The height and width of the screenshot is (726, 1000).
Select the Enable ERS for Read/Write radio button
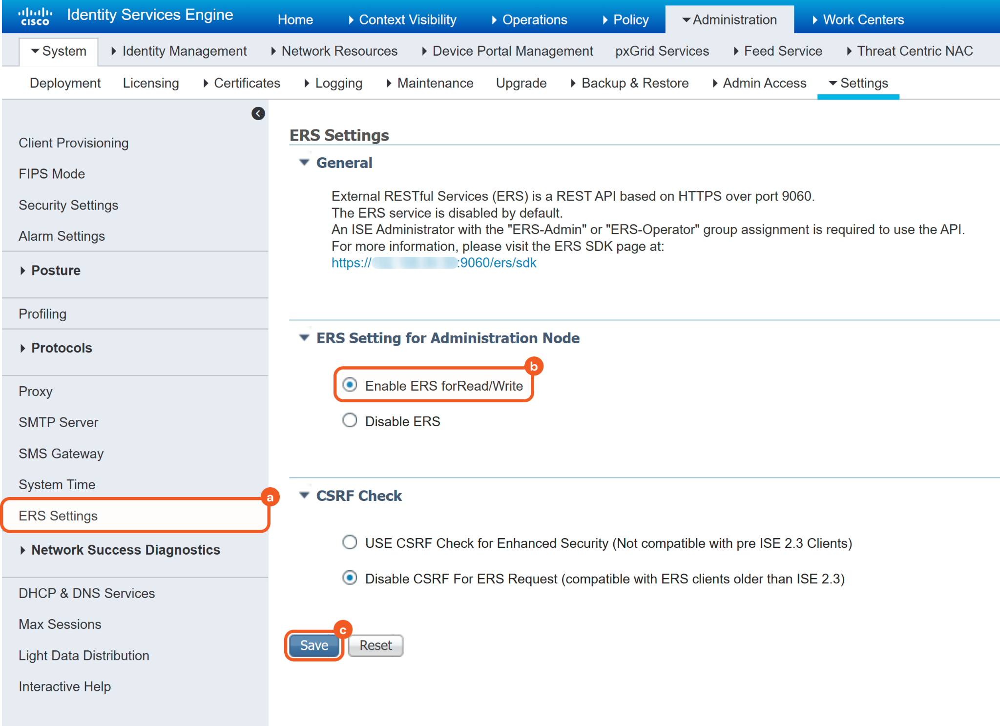pos(350,385)
